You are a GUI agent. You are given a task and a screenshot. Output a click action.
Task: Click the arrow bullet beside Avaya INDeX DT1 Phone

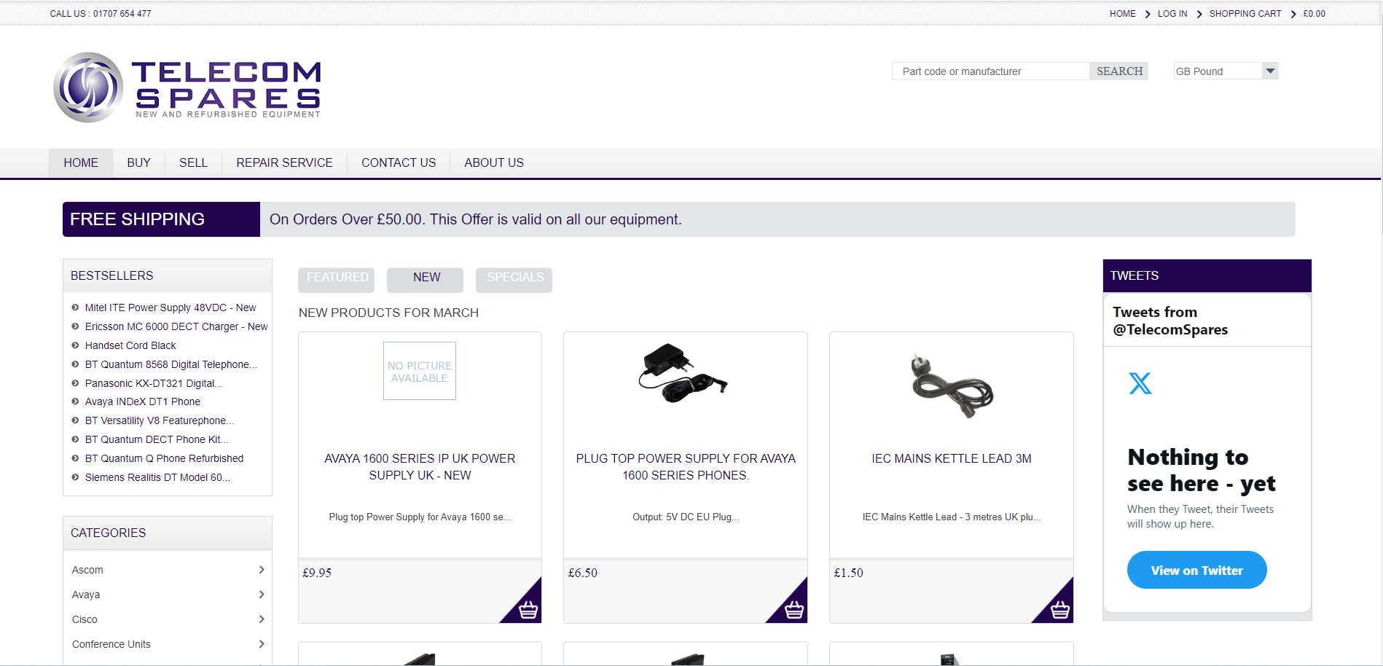(75, 401)
